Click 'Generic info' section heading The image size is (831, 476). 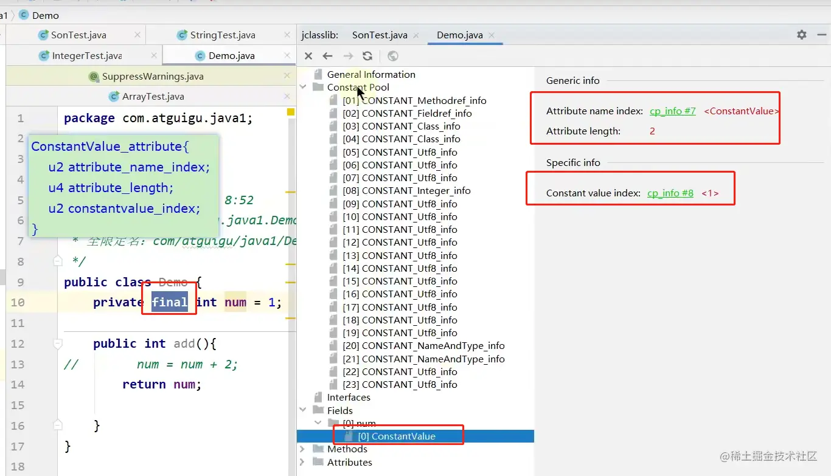pos(572,80)
